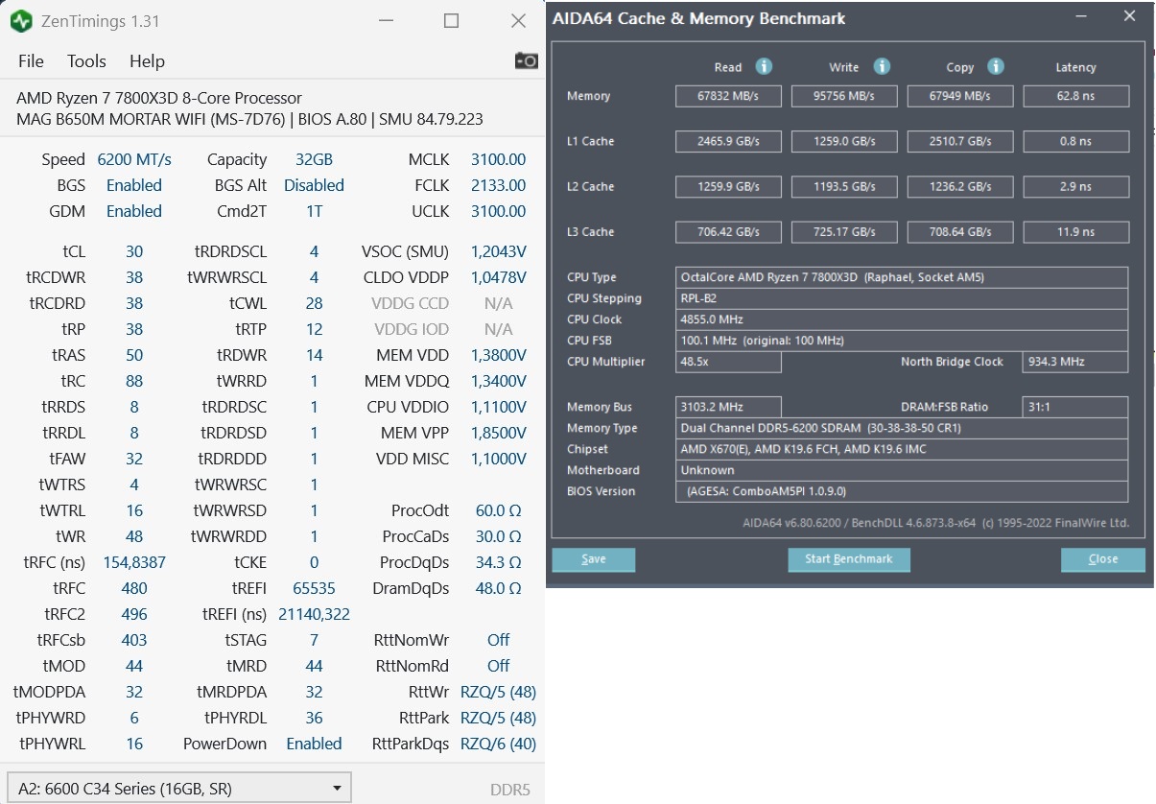
Task: Click the Memory Read value 67832 MB/s
Action: coord(728,96)
